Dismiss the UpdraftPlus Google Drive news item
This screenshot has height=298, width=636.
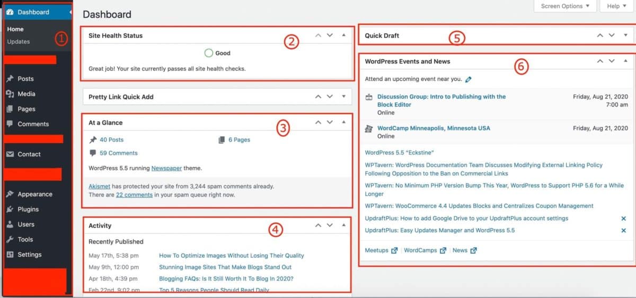pyautogui.click(x=623, y=218)
